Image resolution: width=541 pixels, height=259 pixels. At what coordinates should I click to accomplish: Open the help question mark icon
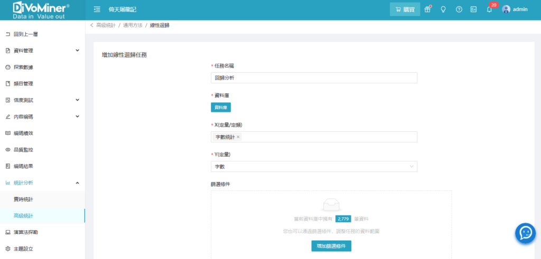[459, 9]
